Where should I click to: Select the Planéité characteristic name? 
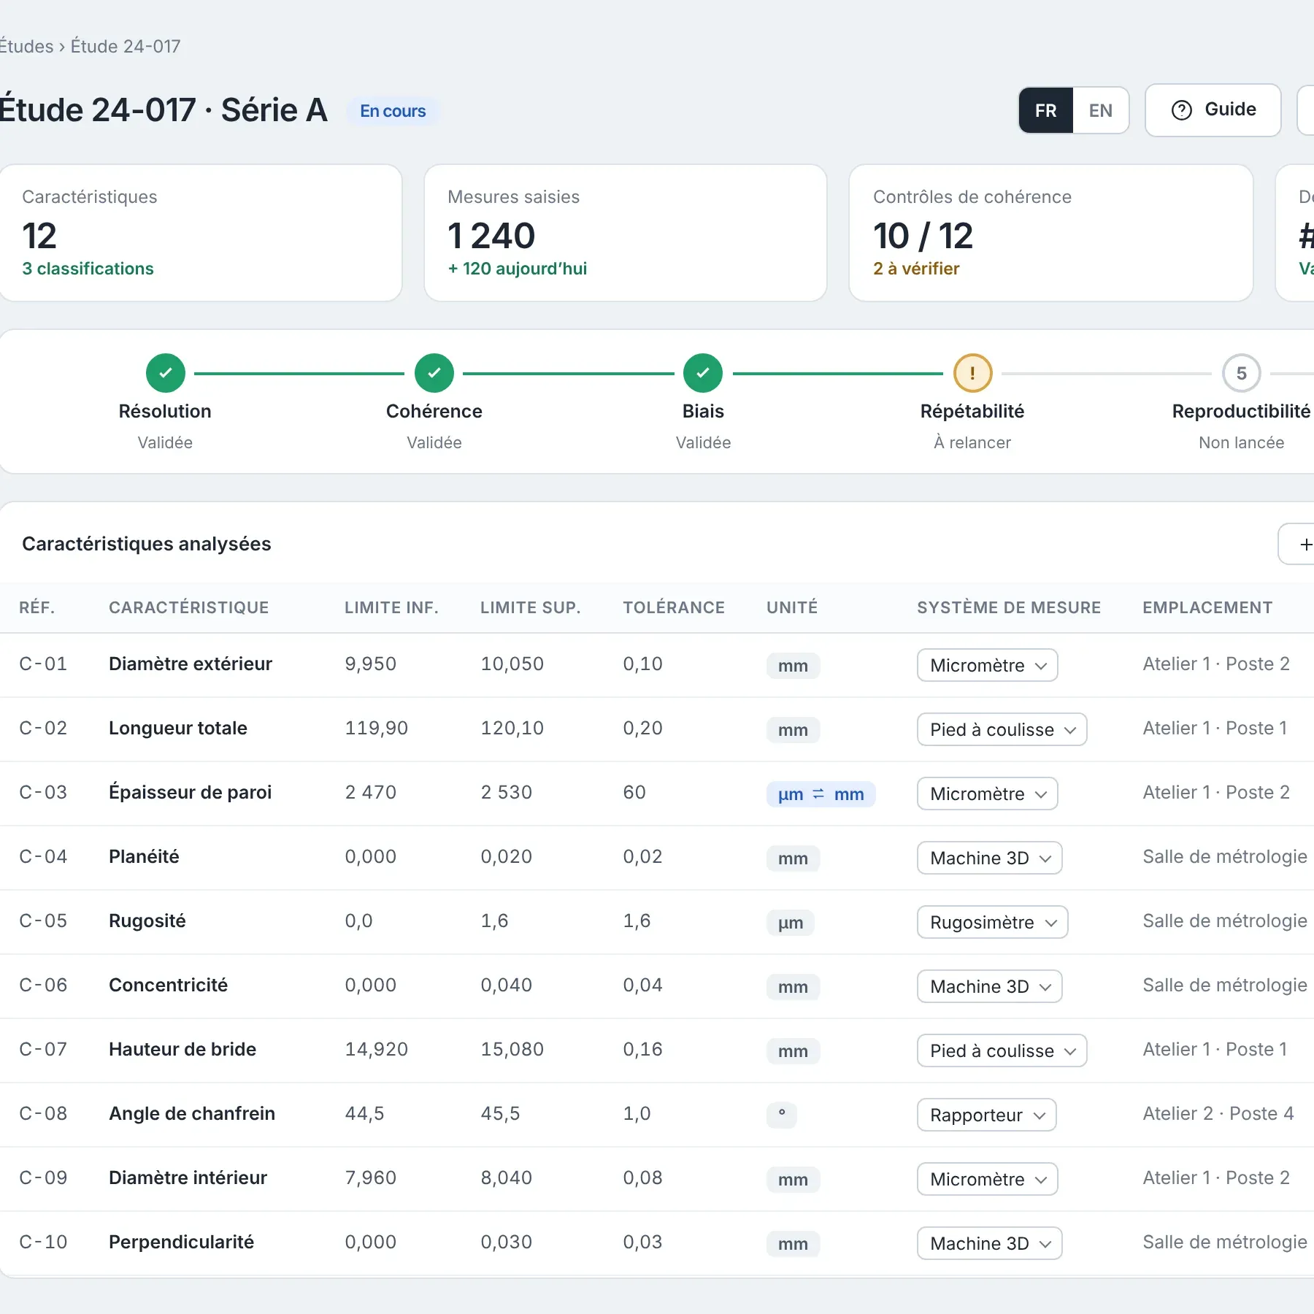tap(144, 856)
